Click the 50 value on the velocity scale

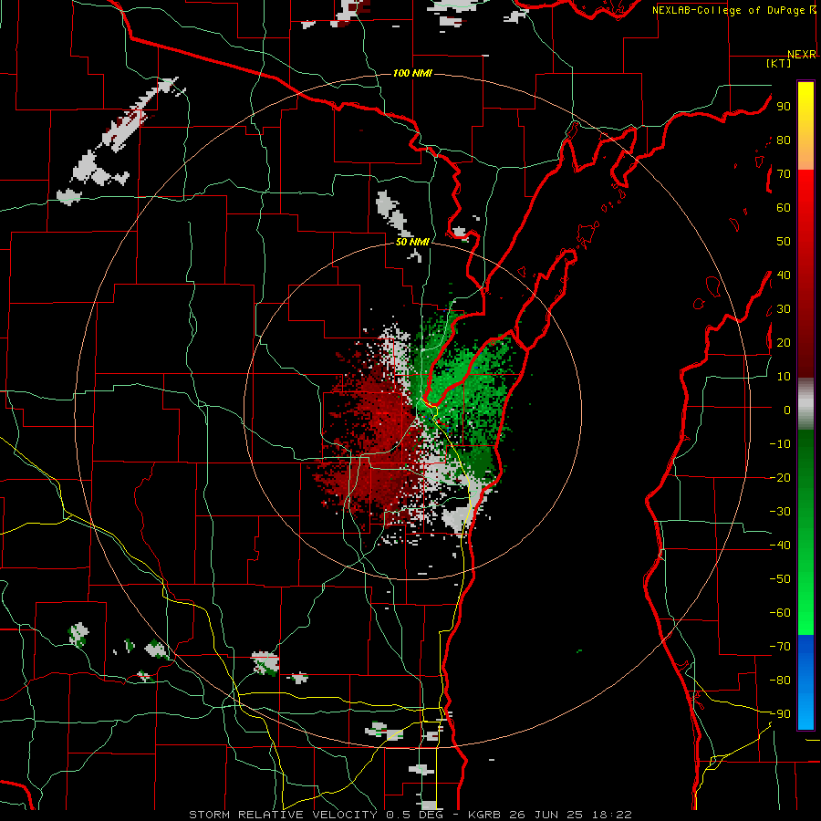click(x=784, y=242)
